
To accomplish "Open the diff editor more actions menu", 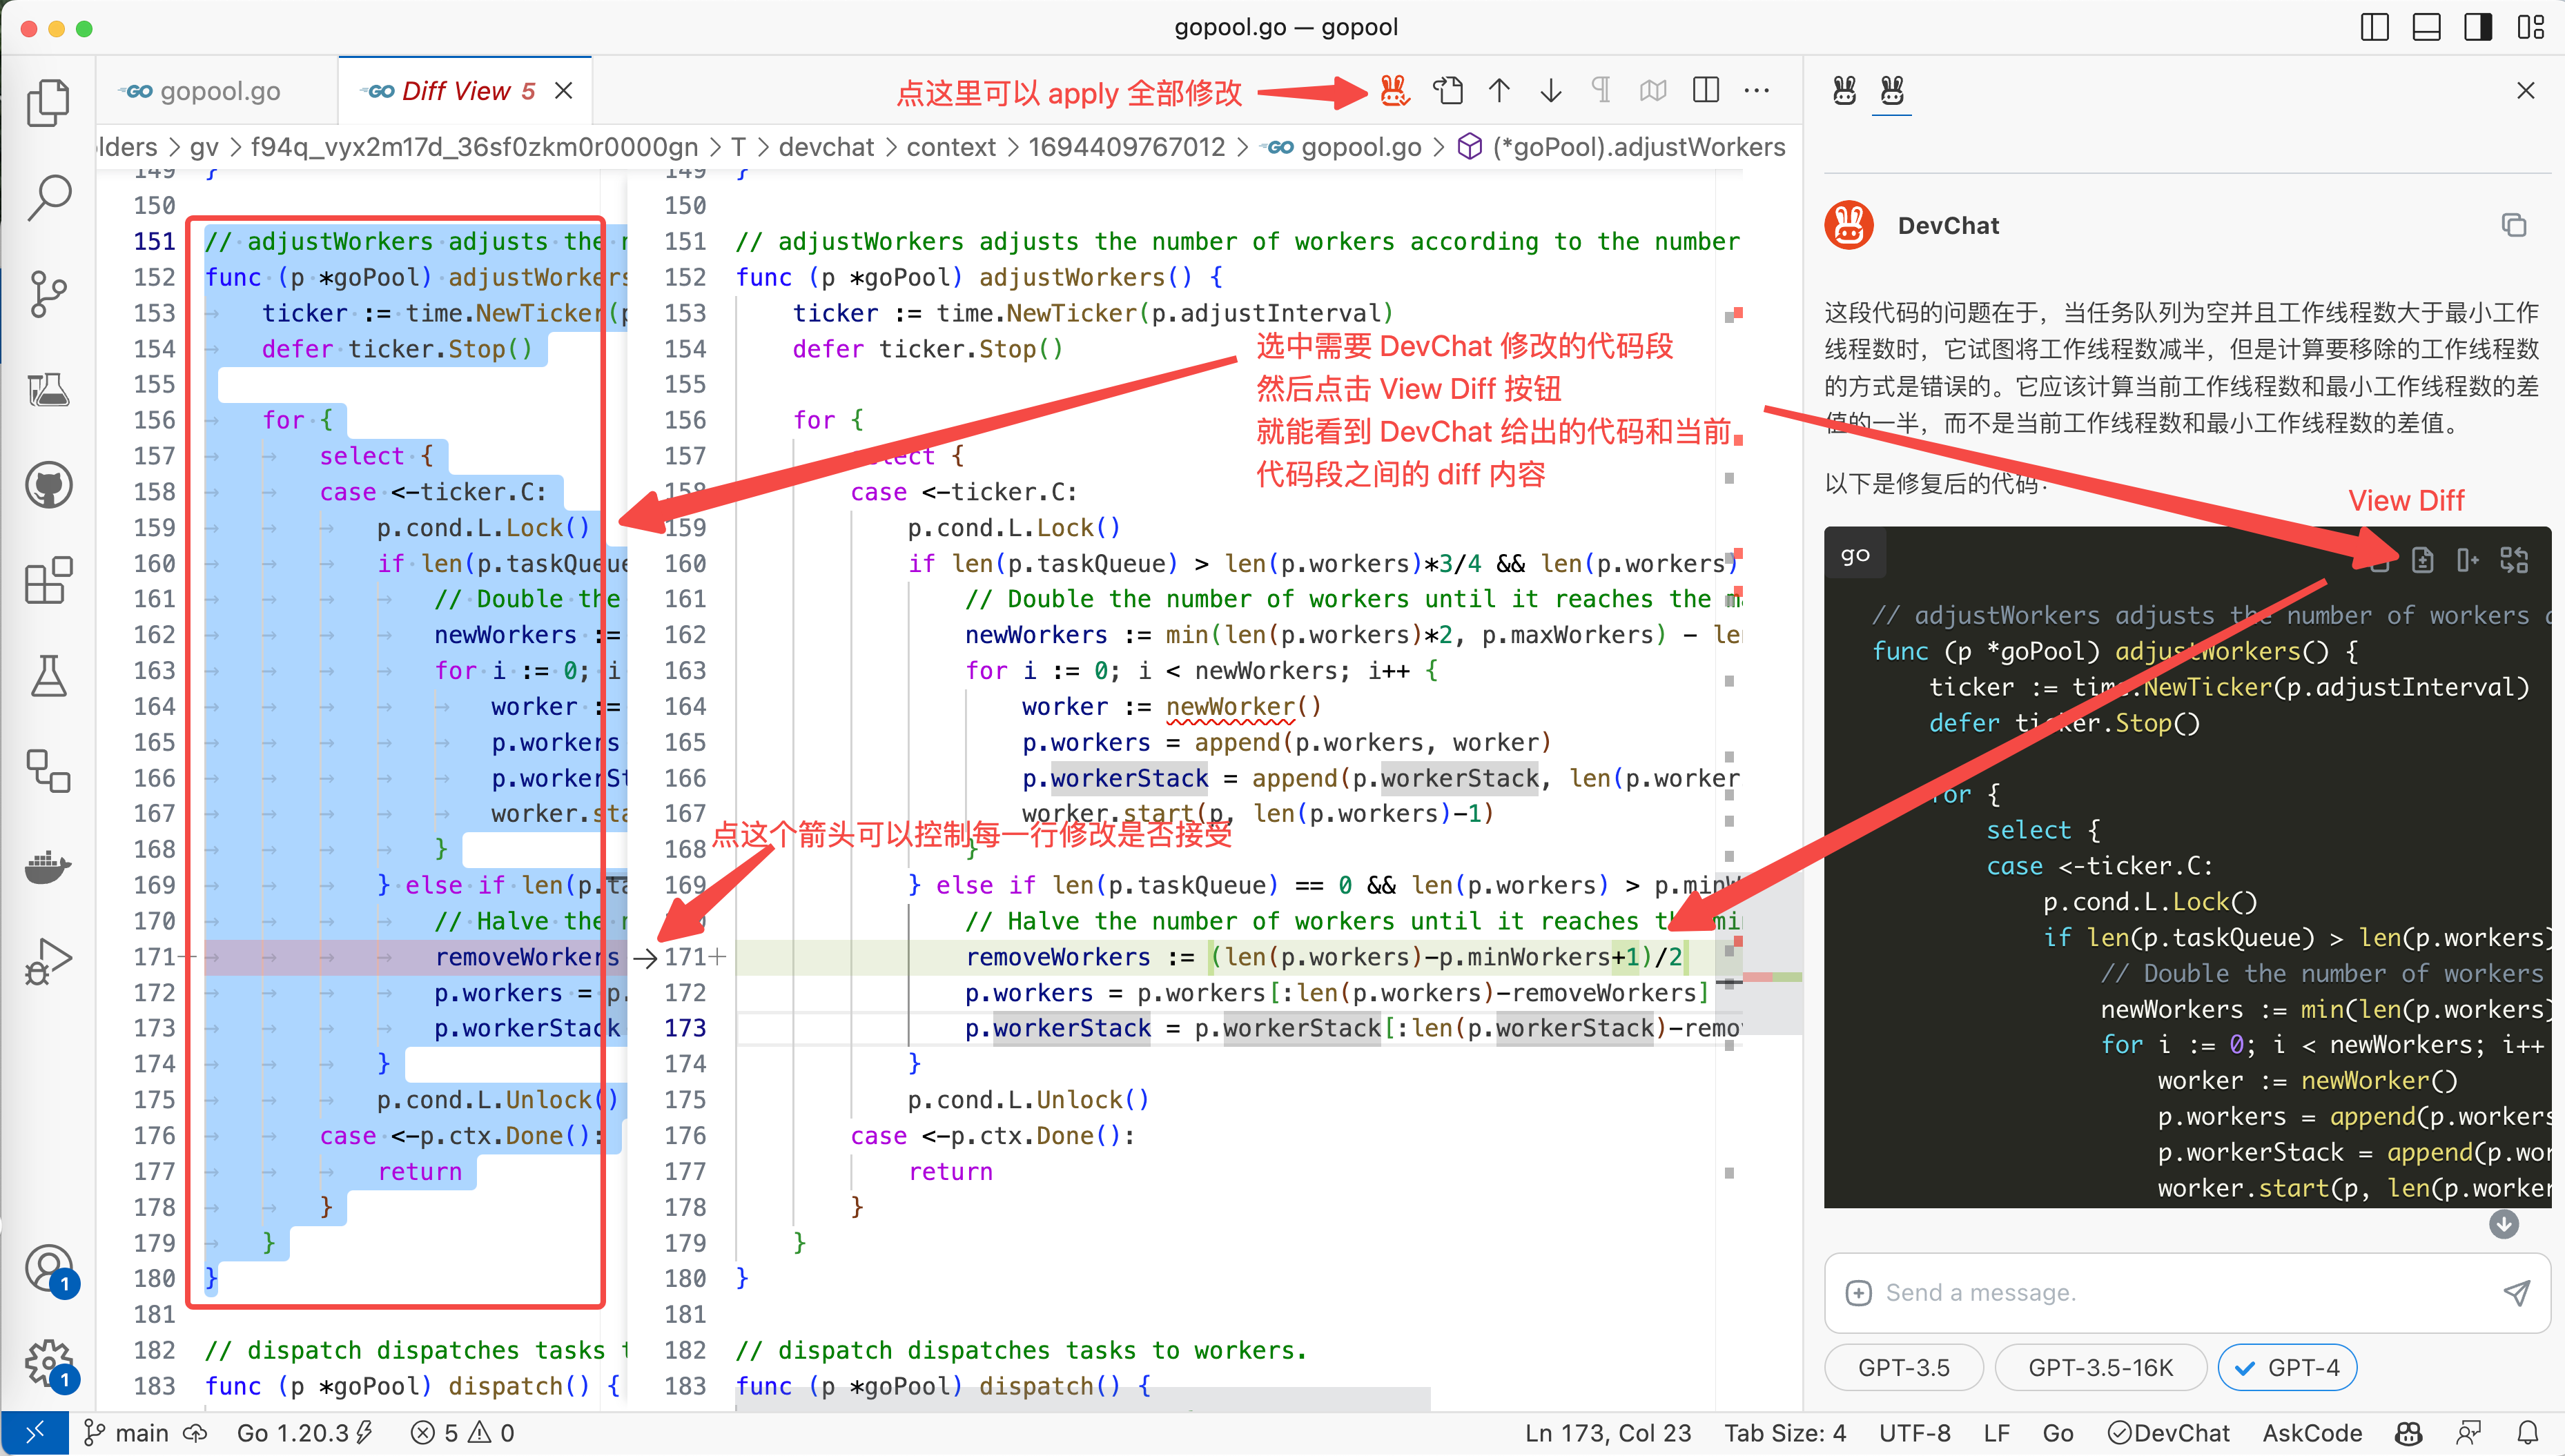I will coord(1757,91).
